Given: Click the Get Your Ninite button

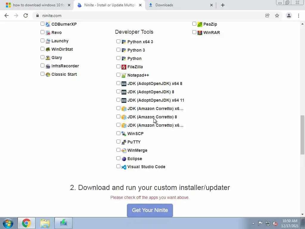Looking at the screenshot, I should coord(150,210).
